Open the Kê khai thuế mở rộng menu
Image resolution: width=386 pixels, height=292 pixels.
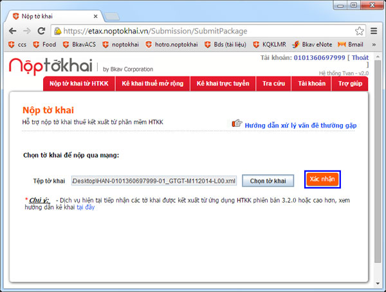(152, 84)
